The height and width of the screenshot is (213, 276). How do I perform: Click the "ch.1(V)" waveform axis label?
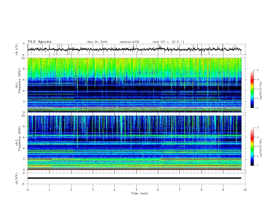tap(16, 49)
